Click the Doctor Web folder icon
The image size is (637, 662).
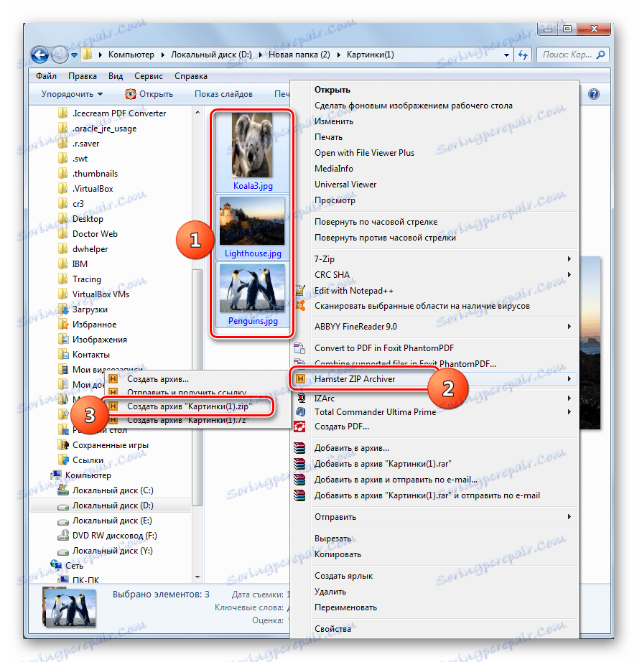[x=63, y=234]
